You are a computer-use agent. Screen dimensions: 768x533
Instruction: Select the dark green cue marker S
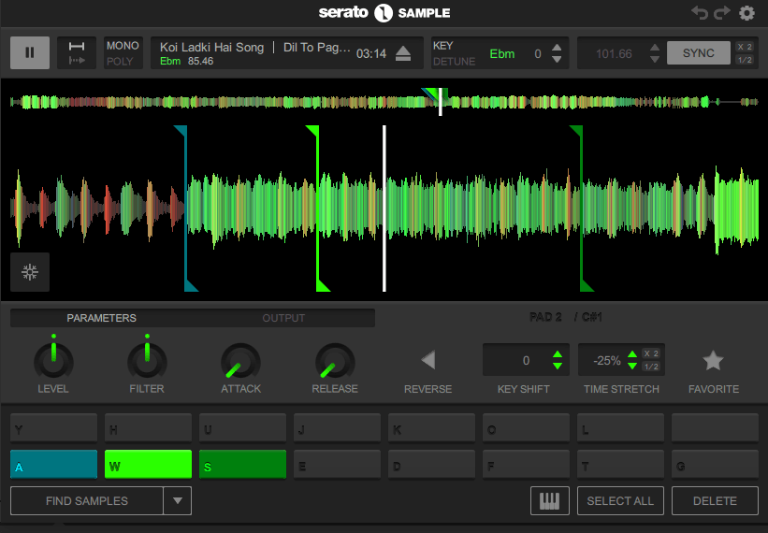(x=582, y=208)
